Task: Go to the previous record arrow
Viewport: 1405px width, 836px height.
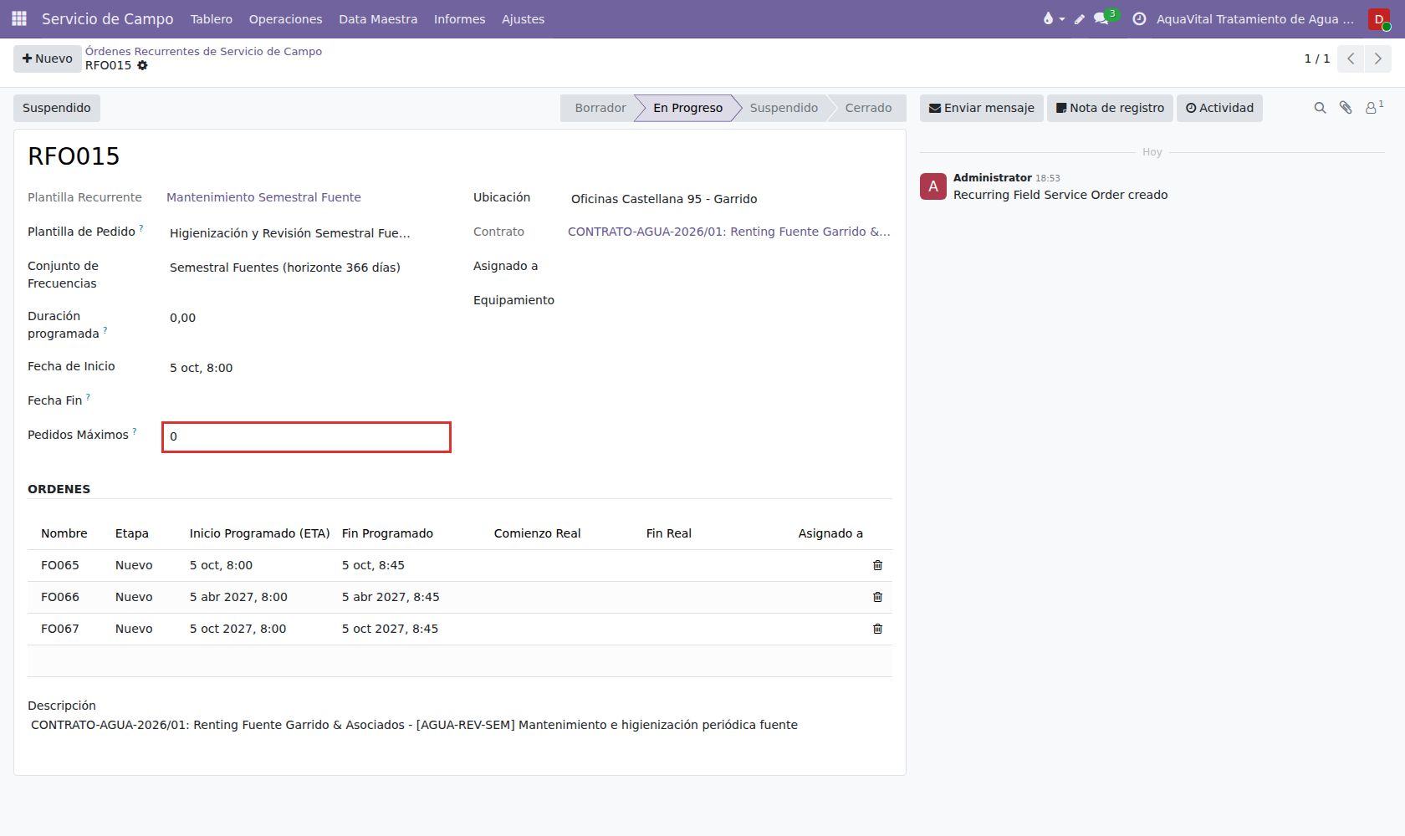Action: point(1351,59)
